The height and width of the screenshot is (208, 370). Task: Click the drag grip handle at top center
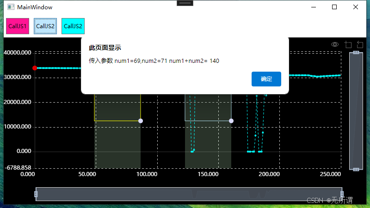[185, 3]
